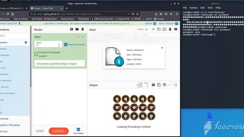Open a folder as input
The height and width of the screenshot is (137, 244).
coord(159,29)
